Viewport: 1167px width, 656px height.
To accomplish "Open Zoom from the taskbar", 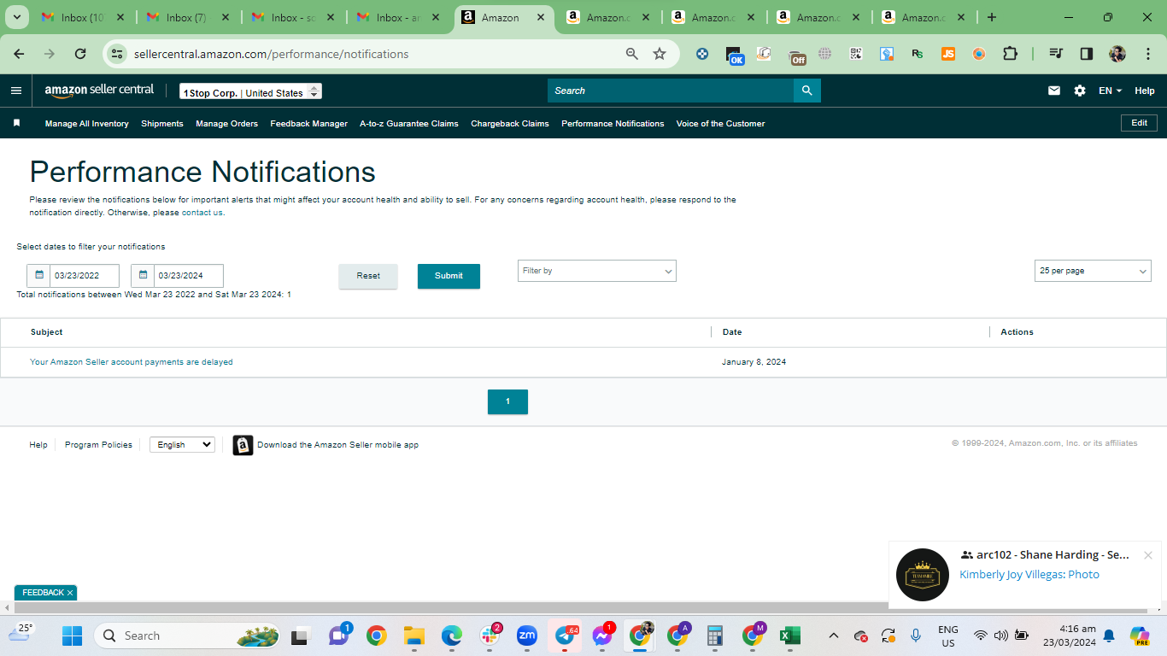I will point(527,635).
